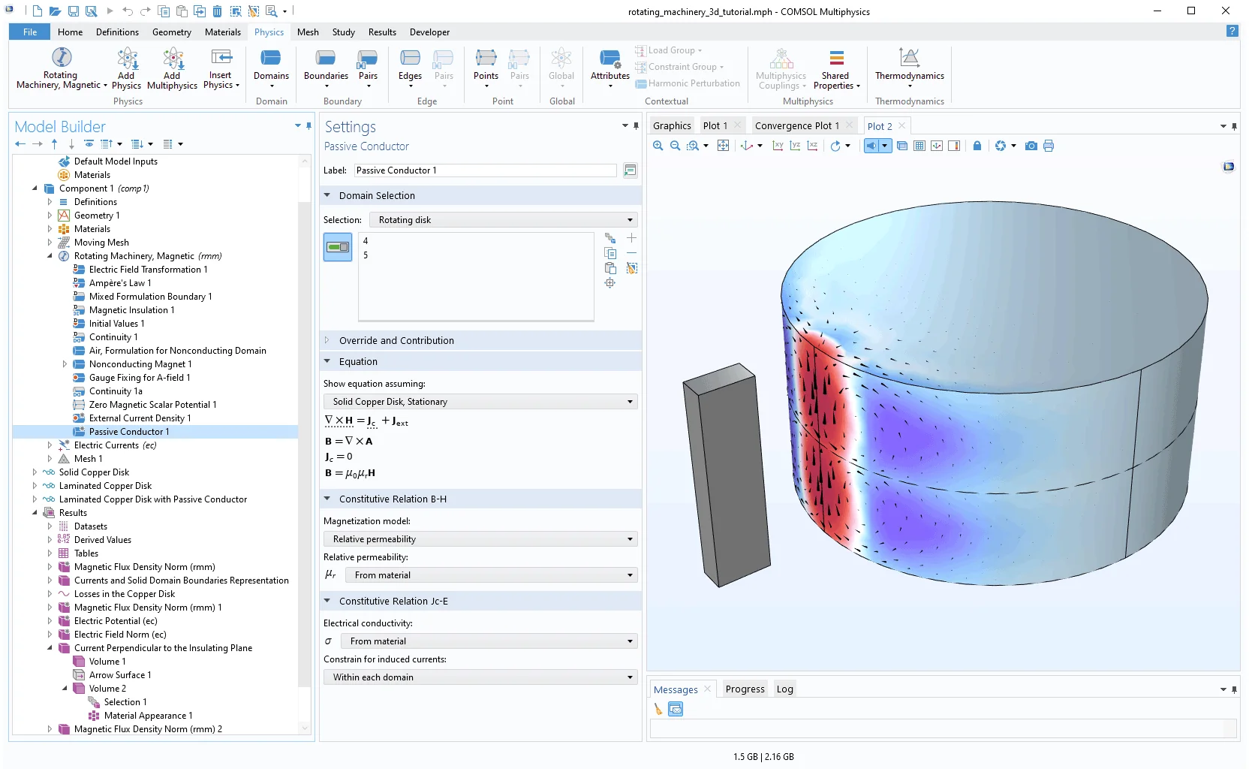Open the Magnetization model Relative permeability dropdown
Viewport: 1249px width, 769px height.
point(480,539)
